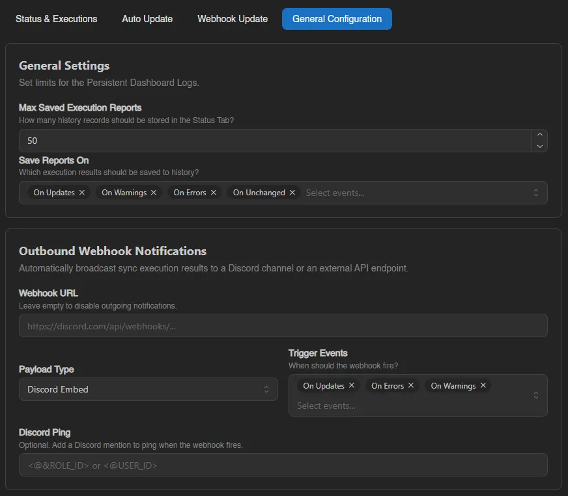Click the Save Reports On label
This screenshot has width=568, height=496.
(x=53, y=160)
